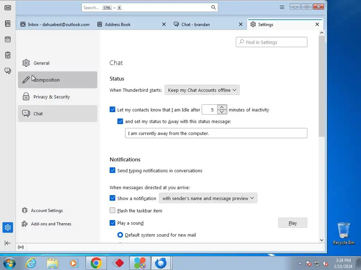Open Mail space in the left spaces toolbar

(x=8, y=8)
